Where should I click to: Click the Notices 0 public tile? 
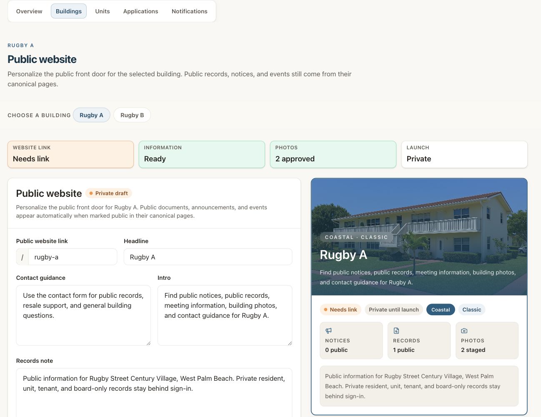click(x=351, y=340)
